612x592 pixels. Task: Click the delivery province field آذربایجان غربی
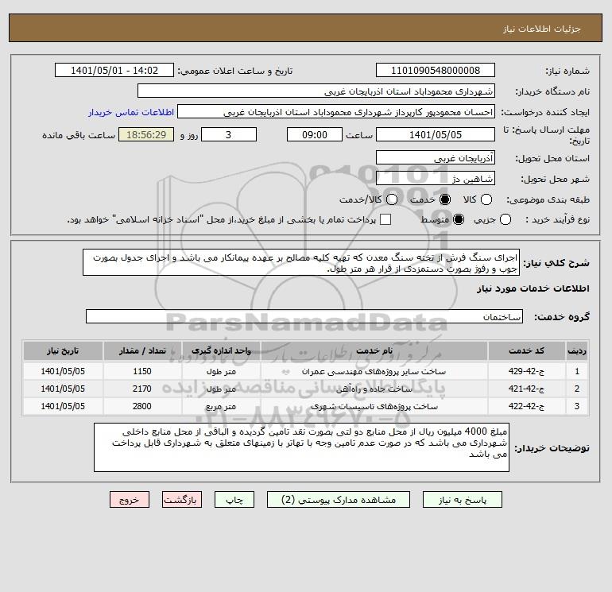pyautogui.click(x=436, y=158)
